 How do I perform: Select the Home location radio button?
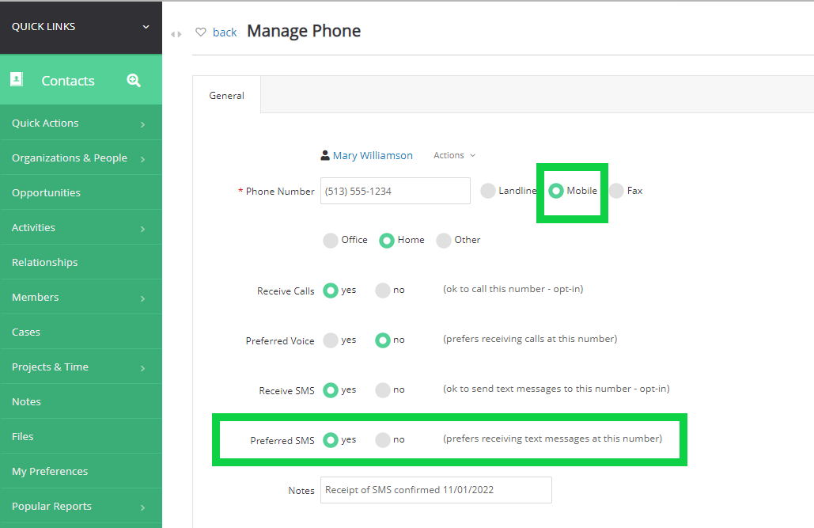(x=387, y=240)
